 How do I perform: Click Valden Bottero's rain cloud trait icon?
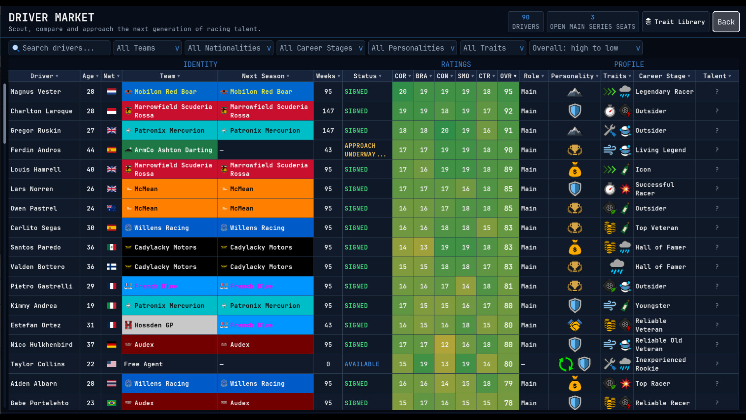pyautogui.click(x=617, y=267)
